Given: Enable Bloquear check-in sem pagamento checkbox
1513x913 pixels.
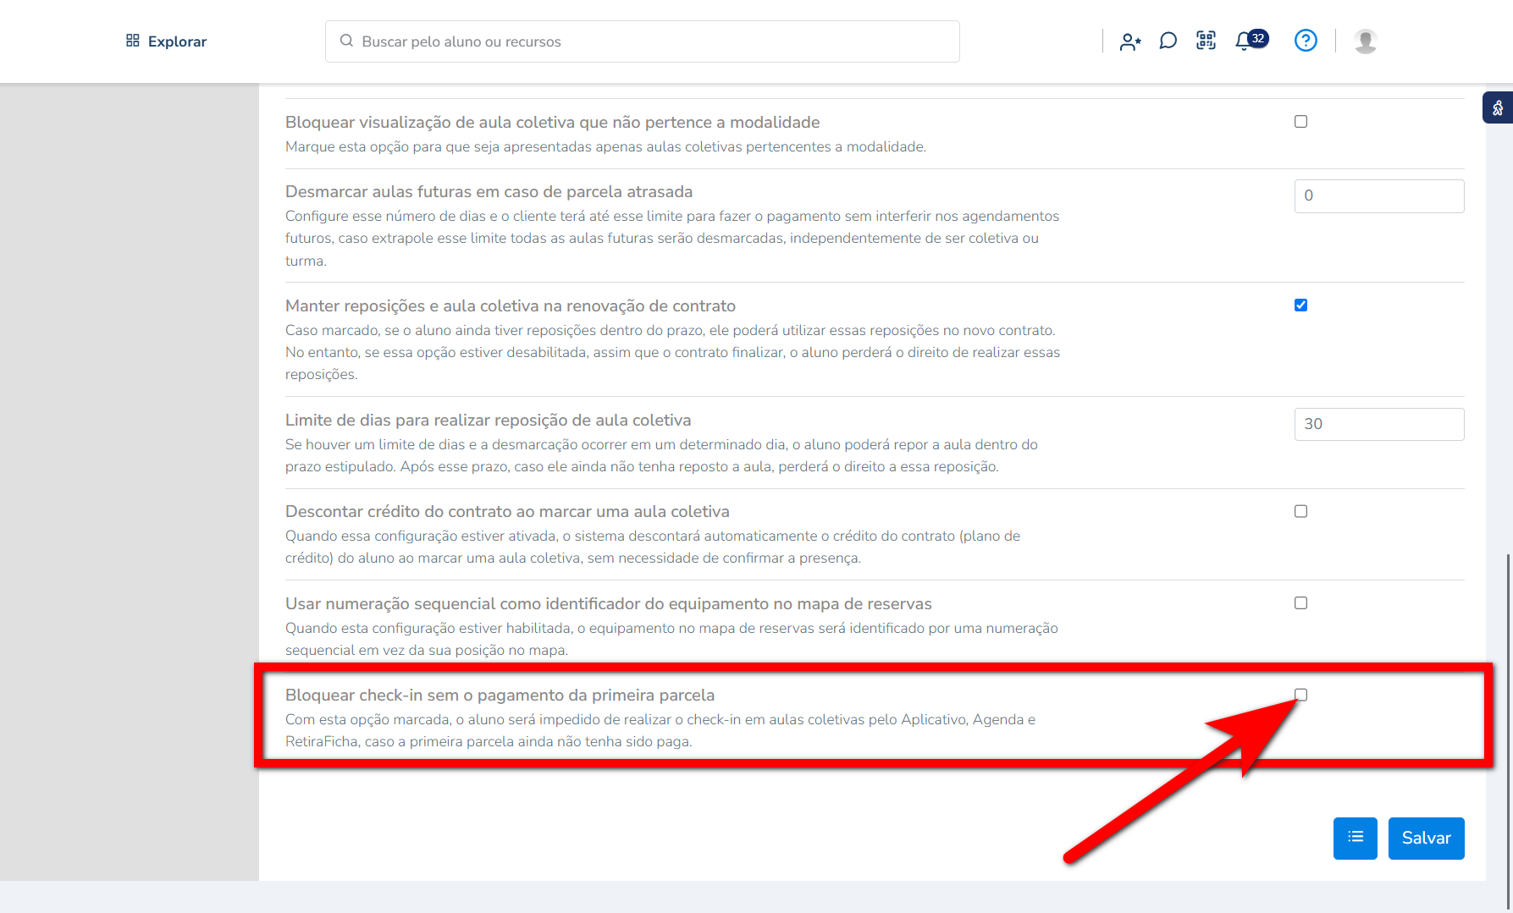Looking at the screenshot, I should coord(1300,695).
